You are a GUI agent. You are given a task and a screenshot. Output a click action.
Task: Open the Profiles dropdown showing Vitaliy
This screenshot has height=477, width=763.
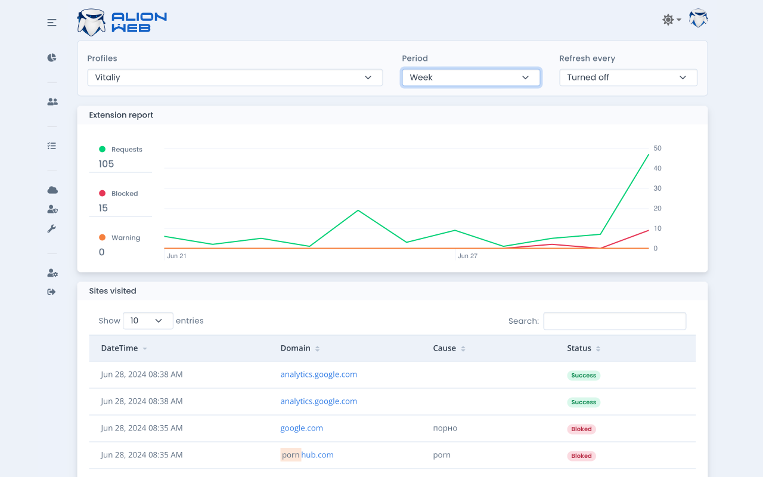[235, 78]
